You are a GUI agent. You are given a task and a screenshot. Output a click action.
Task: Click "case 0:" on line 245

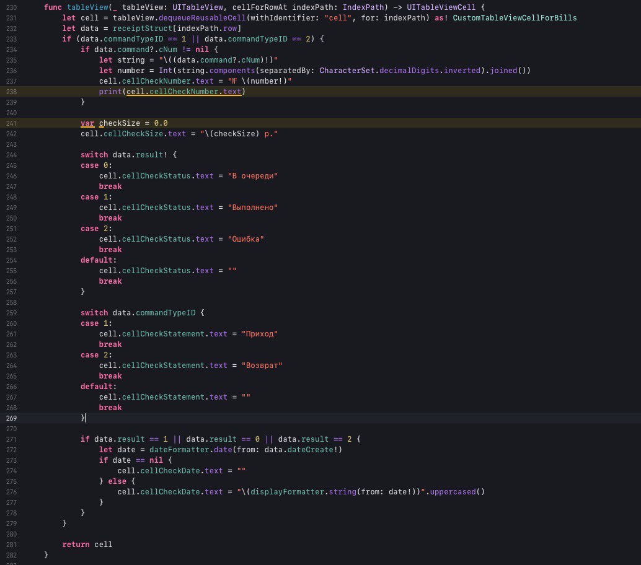96,165
